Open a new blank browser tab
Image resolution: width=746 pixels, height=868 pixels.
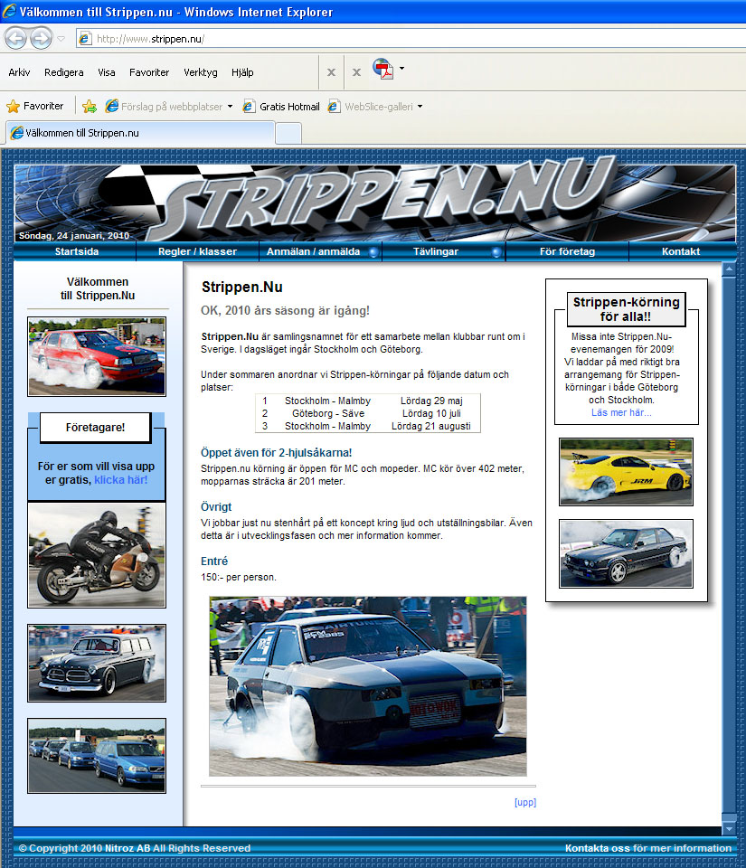pos(288,134)
